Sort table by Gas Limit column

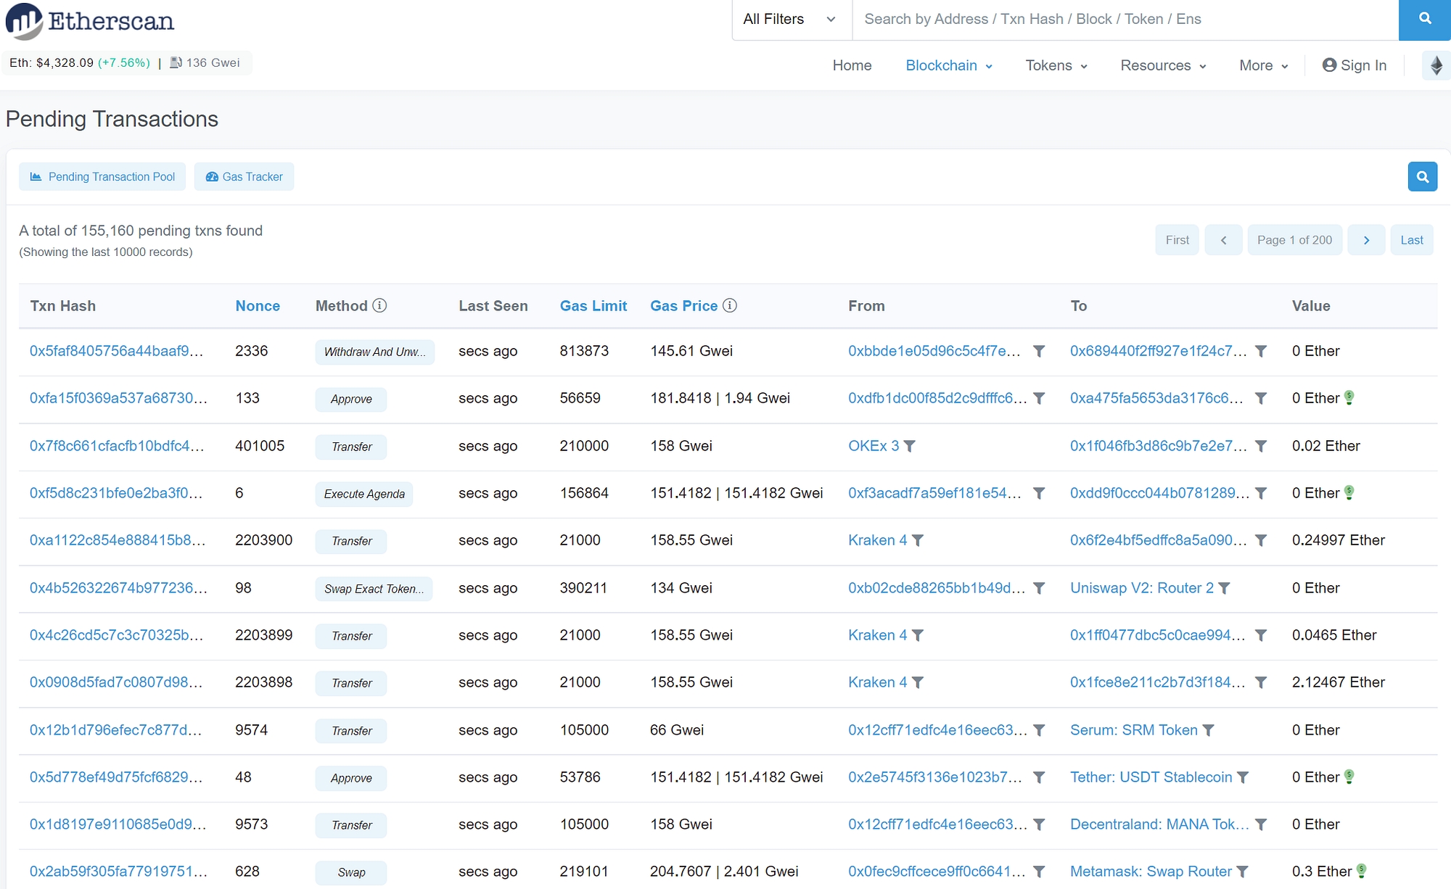(593, 306)
